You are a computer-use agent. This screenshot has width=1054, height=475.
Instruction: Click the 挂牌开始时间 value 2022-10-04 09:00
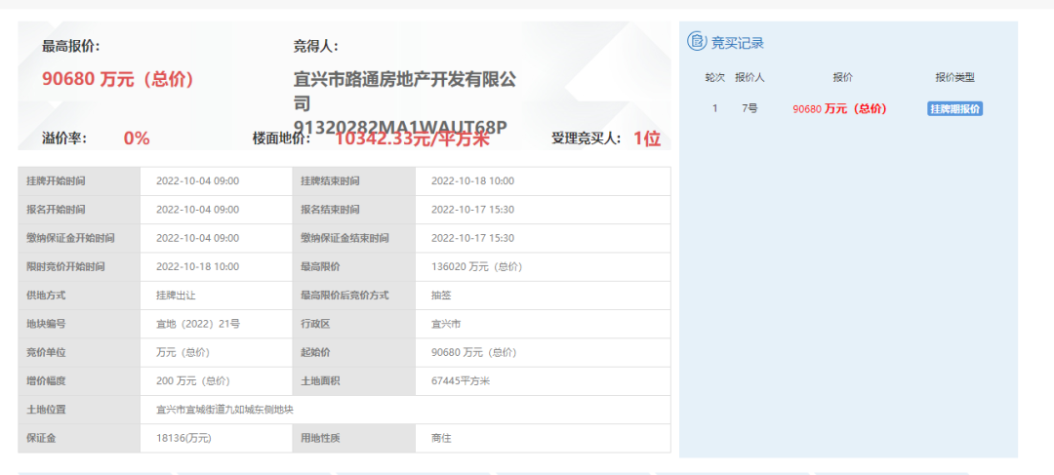(x=197, y=181)
